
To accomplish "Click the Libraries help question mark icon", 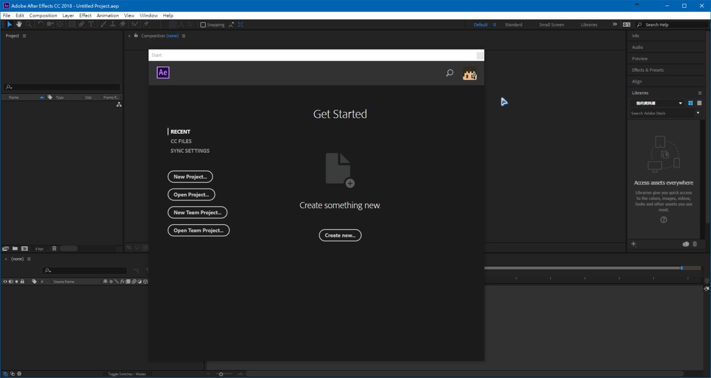I will point(663,220).
